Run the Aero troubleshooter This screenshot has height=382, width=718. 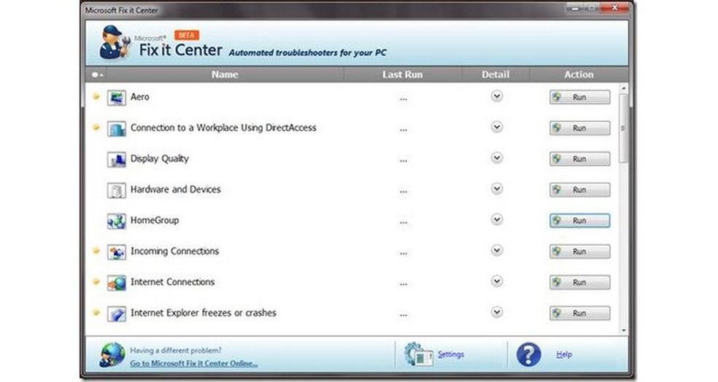point(579,97)
